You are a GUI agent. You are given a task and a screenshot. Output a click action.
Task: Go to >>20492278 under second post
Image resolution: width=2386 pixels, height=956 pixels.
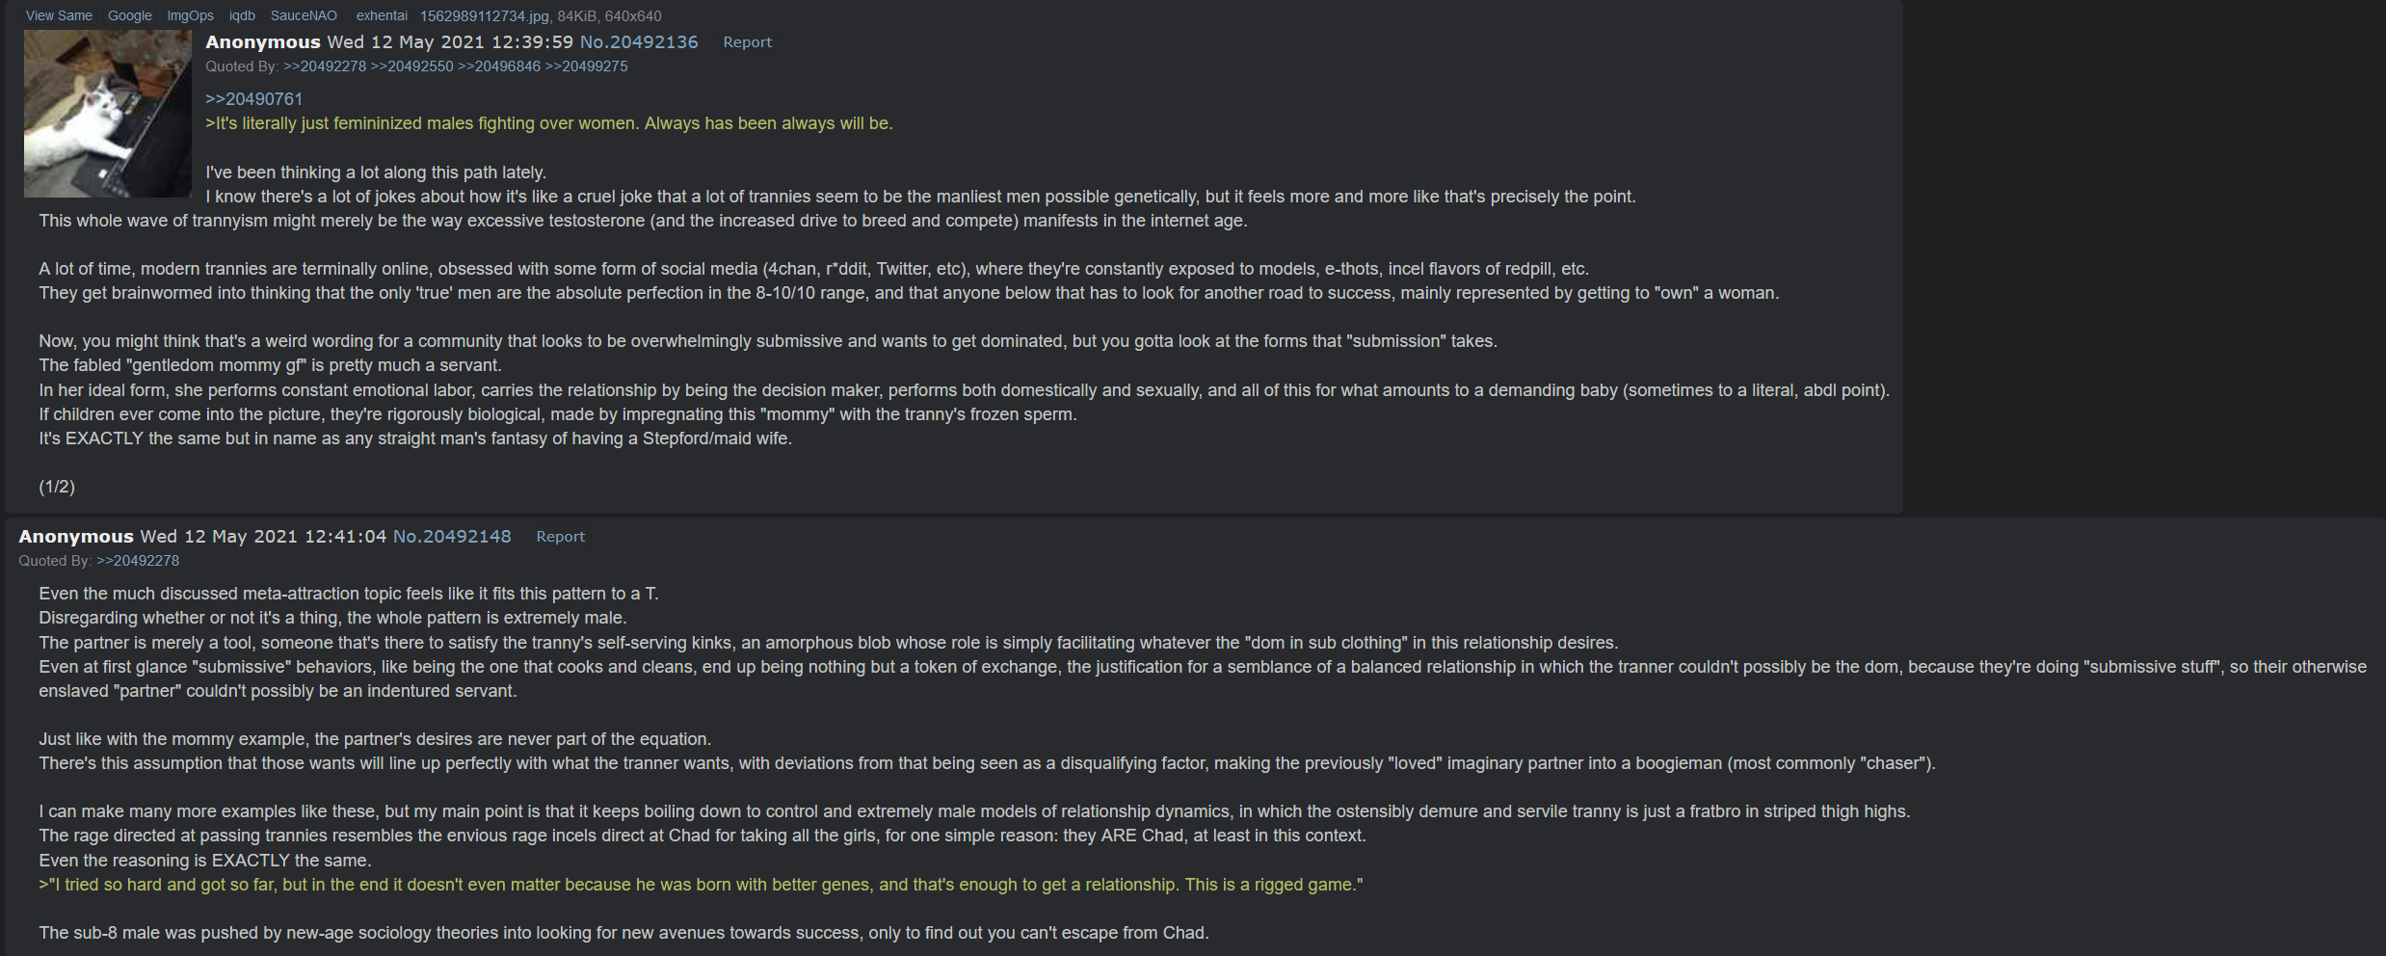[138, 561]
